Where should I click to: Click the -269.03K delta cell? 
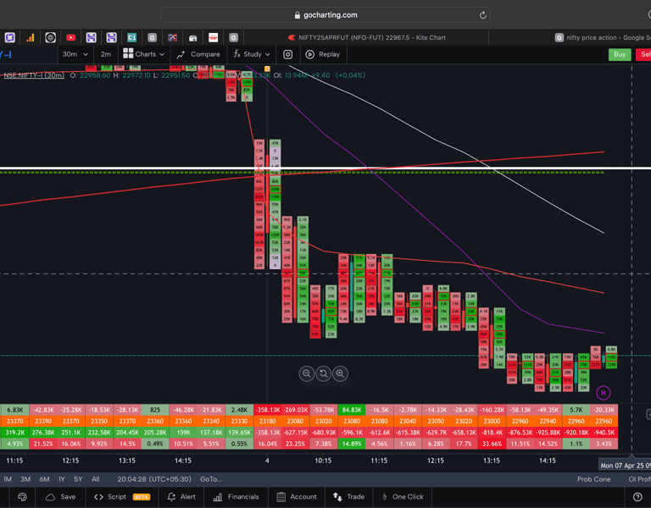(x=296, y=410)
